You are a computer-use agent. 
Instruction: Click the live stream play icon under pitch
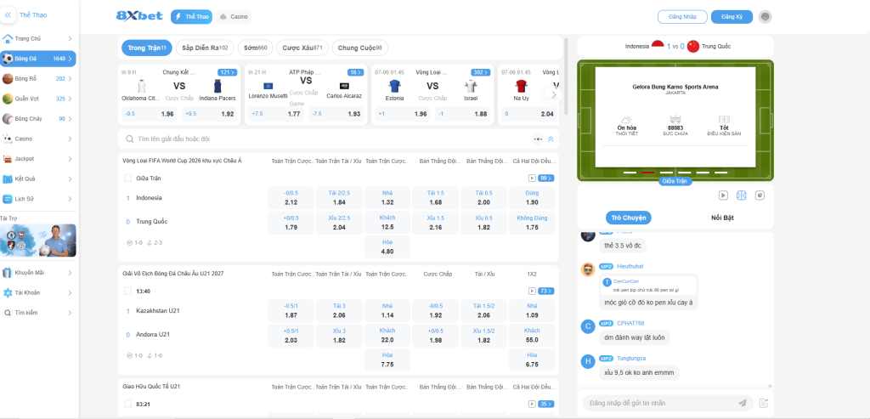point(723,195)
